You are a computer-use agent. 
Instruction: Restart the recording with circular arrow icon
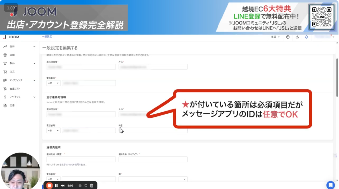[86, 185]
